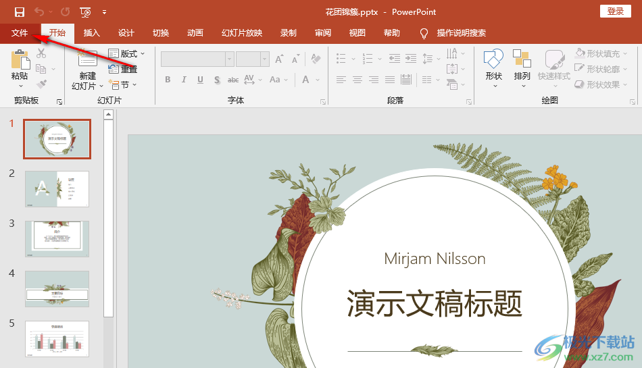Open clipboard group dialog launcher
Viewport: 642px width, 368px height.
pos(59,102)
